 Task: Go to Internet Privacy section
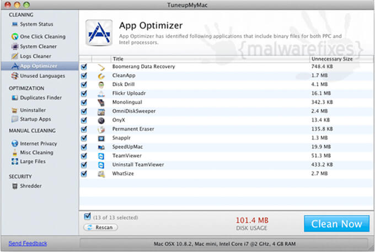(39, 143)
